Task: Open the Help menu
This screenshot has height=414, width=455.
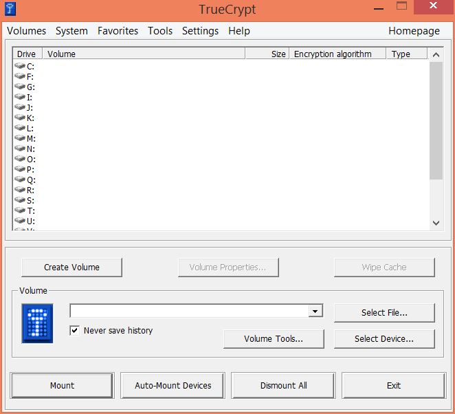Action: tap(239, 31)
